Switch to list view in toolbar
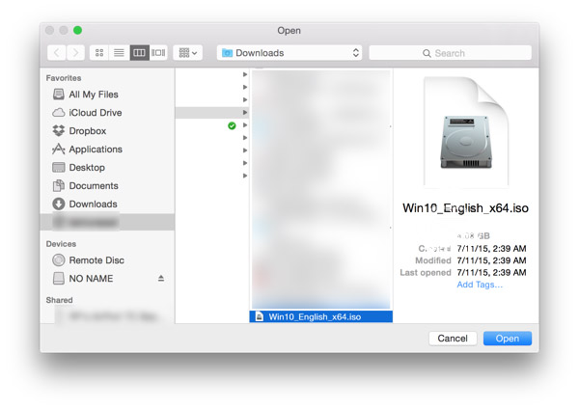Viewport: 579px width, 409px height. [x=119, y=53]
